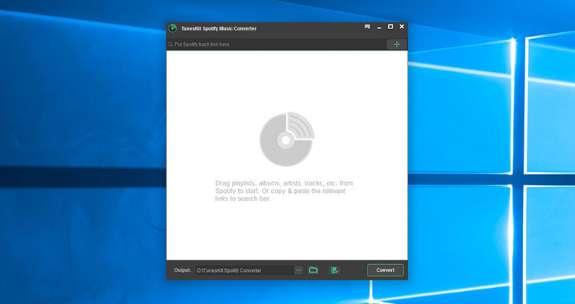Click the output path D:\TunesKit Spotify Converter field
This screenshot has width=575, height=304.
pos(244,270)
